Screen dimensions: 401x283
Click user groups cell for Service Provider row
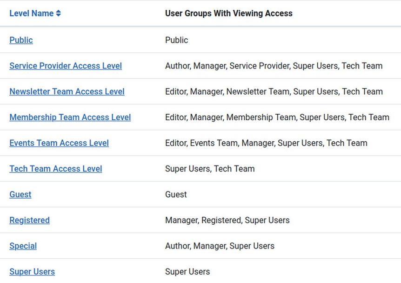(274, 66)
